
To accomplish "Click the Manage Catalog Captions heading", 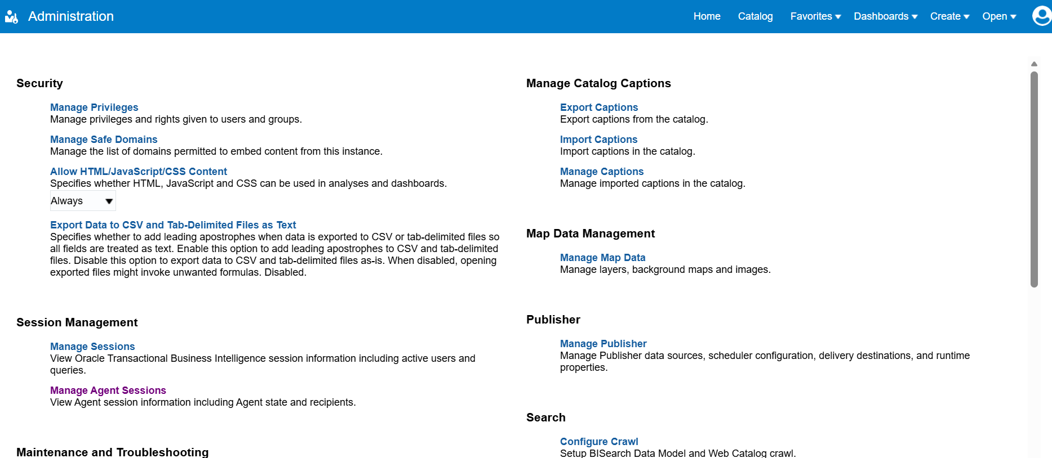I will tap(598, 83).
